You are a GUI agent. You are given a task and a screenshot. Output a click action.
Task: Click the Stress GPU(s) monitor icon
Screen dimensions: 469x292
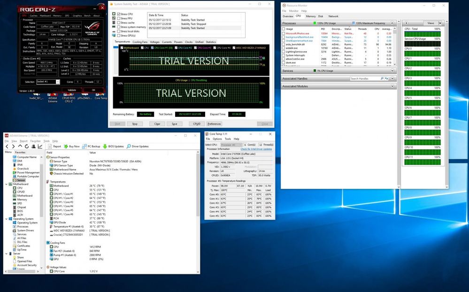(x=114, y=35)
